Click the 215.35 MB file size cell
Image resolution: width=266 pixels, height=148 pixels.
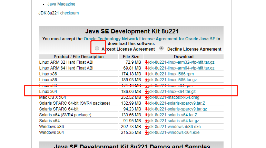[131, 133]
